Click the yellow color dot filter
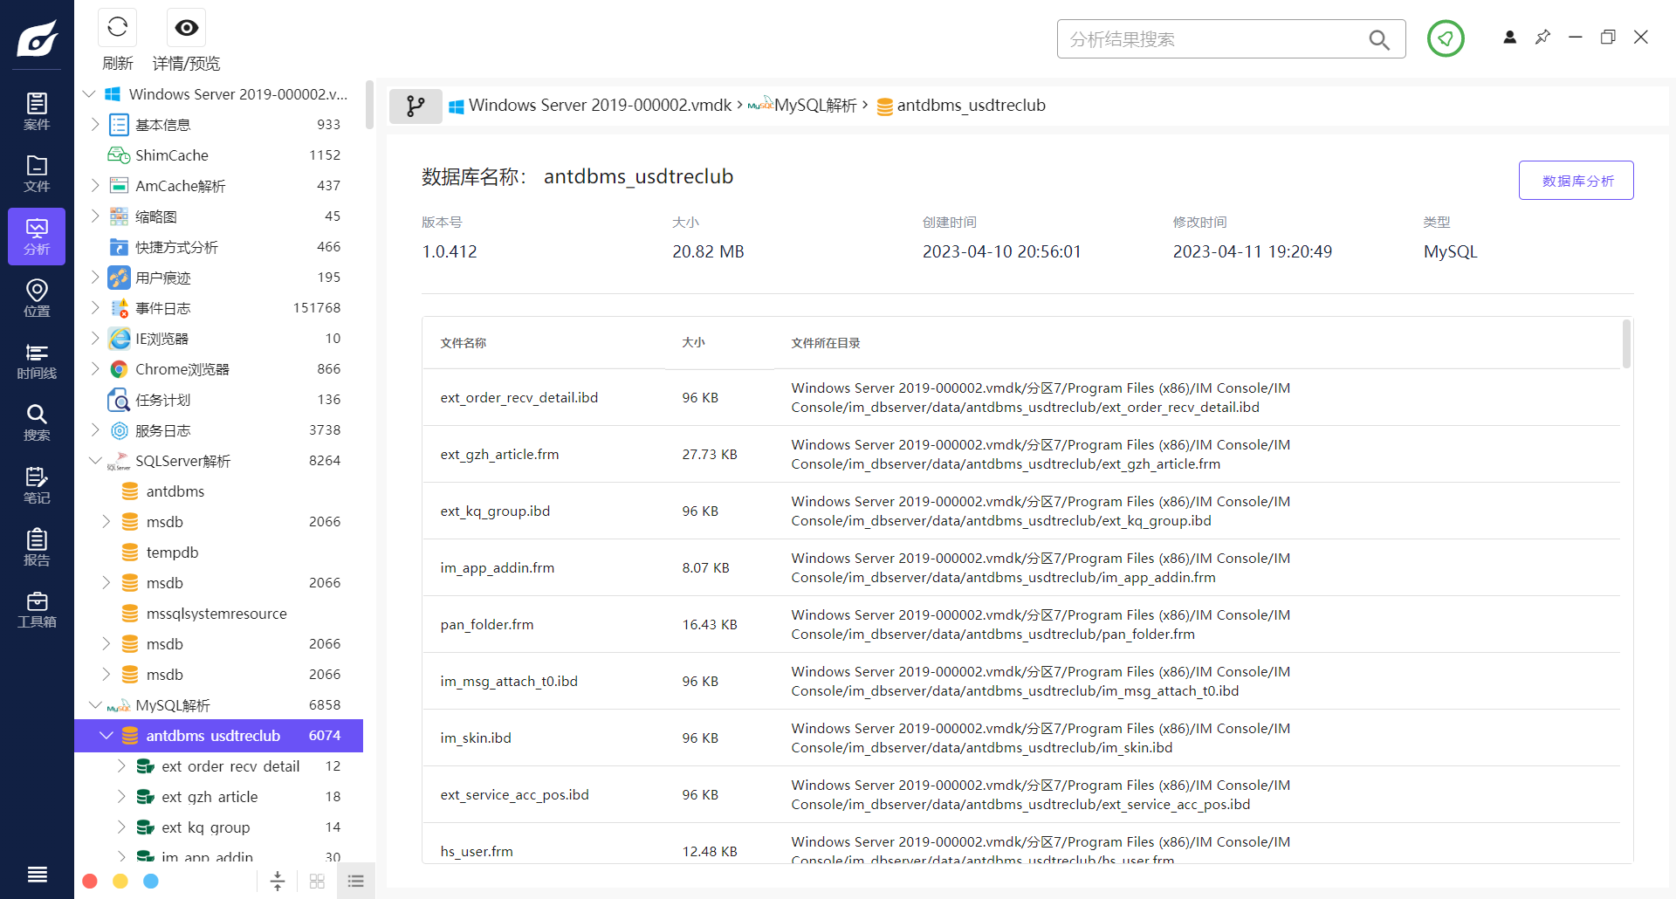Image resolution: width=1676 pixels, height=899 pixels. [x=120, y=881]
